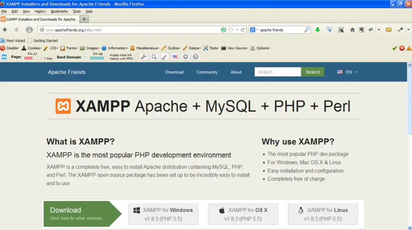The image size is (412, 230).
Task: Open the Web Developer CSS menu
Action: coord(51,48)
